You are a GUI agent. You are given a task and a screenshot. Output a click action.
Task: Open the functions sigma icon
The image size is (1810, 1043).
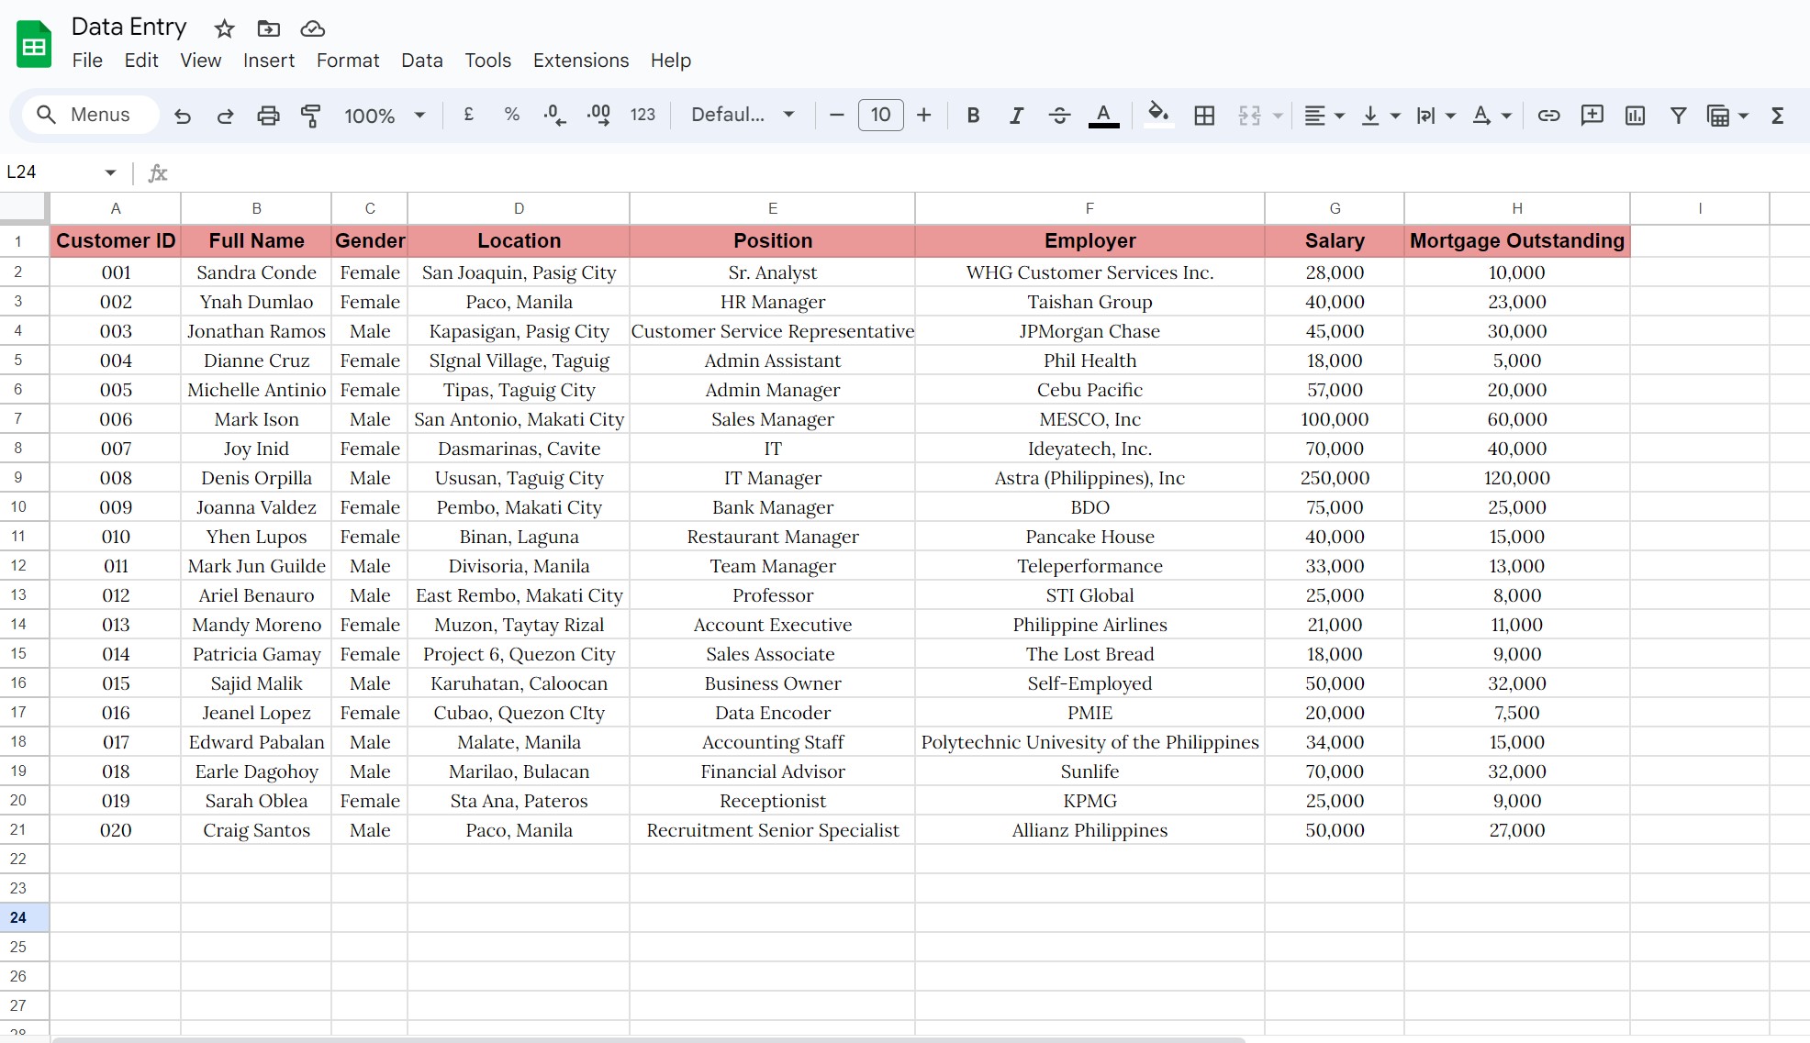[1777, 116]
